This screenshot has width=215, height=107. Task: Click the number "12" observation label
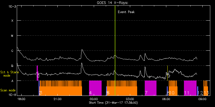tap(200, 93)
